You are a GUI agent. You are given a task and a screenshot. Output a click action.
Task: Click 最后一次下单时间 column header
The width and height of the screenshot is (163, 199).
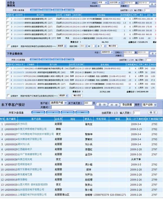tap(136, 119)
